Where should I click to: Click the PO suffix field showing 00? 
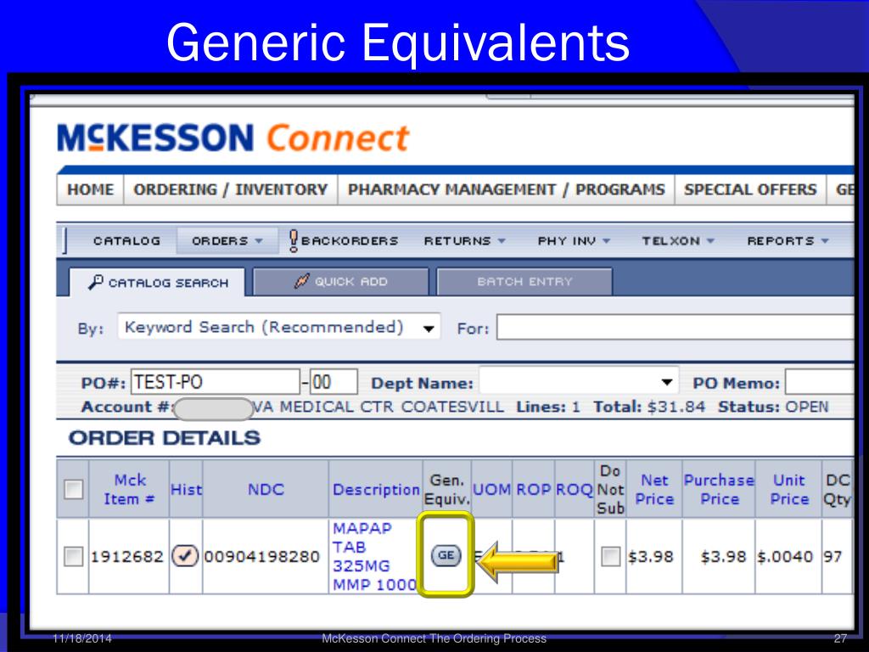[333, 382]
